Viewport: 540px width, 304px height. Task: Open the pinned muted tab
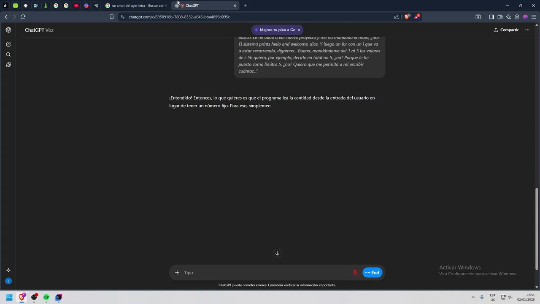click(96, 5)
